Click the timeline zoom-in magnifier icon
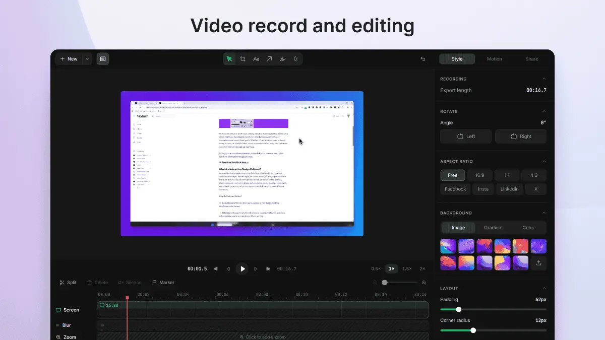Image resolution: width=605 pixels, height=340 pixels. [x=424, y=283]
